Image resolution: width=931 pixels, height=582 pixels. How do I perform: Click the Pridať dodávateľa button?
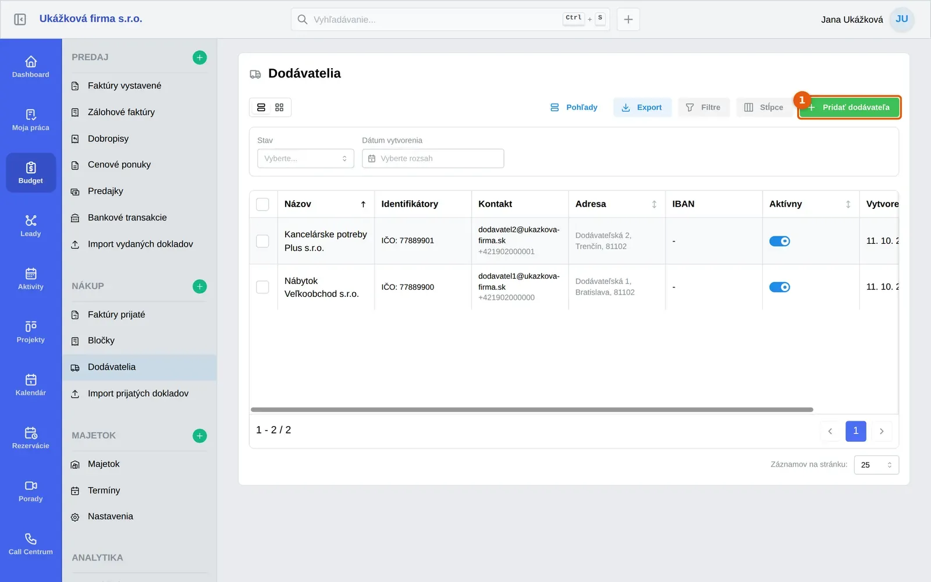(850, 108)
